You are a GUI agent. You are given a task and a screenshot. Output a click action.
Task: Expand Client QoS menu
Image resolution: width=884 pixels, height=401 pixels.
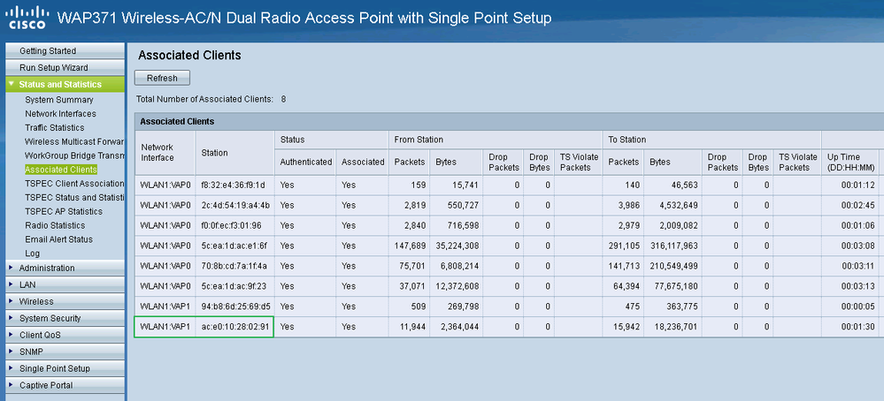tap(65, 336)
